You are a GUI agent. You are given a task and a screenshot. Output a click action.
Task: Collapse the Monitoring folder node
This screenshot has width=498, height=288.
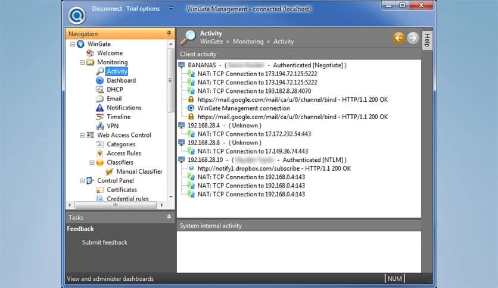(82, 62)
